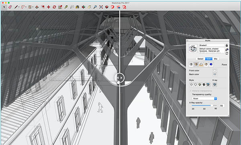
Task: Select the Eraser tool in toolbar
Action: (x=10, y=7)
